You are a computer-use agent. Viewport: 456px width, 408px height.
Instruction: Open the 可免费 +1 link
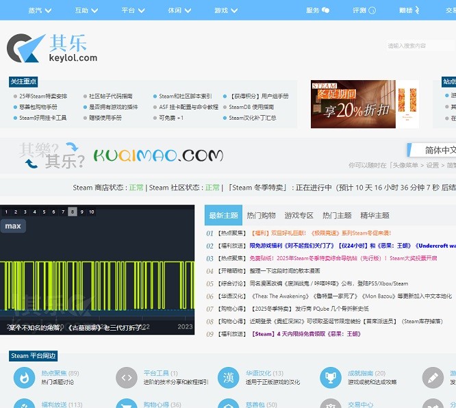tap(171, 118)
